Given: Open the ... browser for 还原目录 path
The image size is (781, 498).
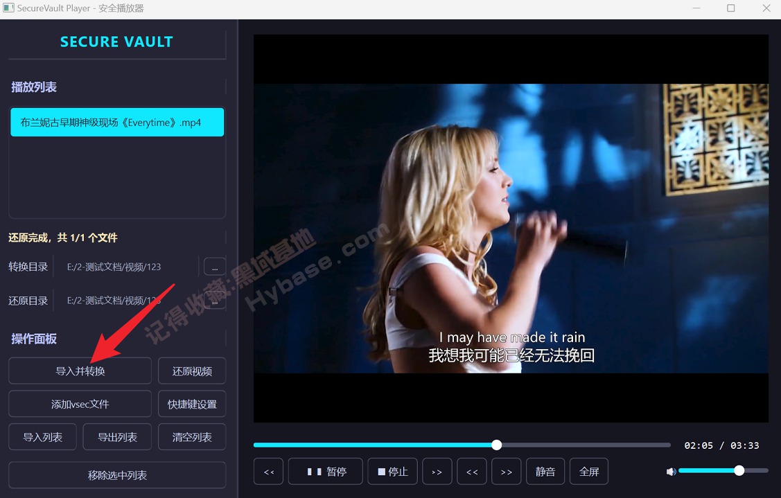Looking at the screenshot, I should point(214,300).
